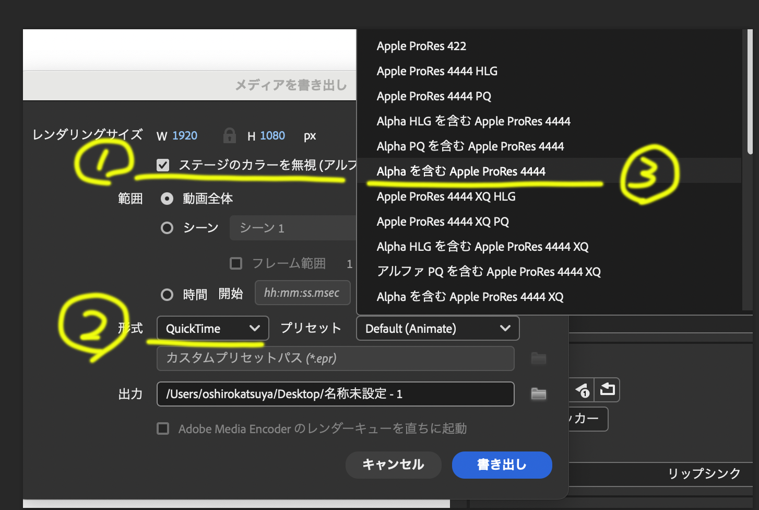Open the QuickTime format dropdown
The image size is (759, 510).
212,328
